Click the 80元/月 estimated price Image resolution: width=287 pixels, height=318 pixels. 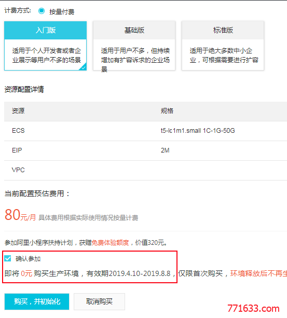20,215
